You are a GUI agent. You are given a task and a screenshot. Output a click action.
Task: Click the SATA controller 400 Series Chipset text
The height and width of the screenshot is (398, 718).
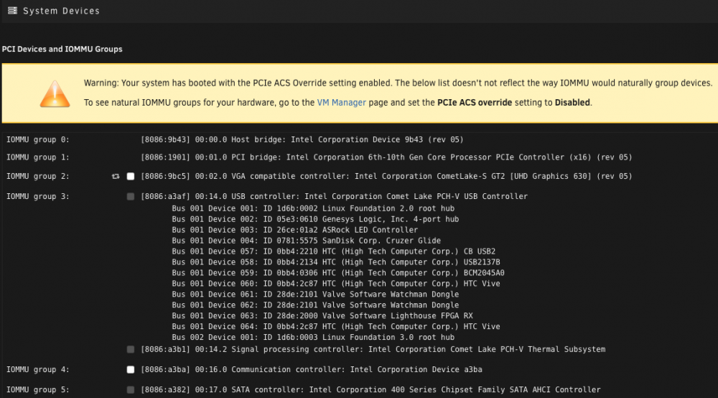pos(370,390)
